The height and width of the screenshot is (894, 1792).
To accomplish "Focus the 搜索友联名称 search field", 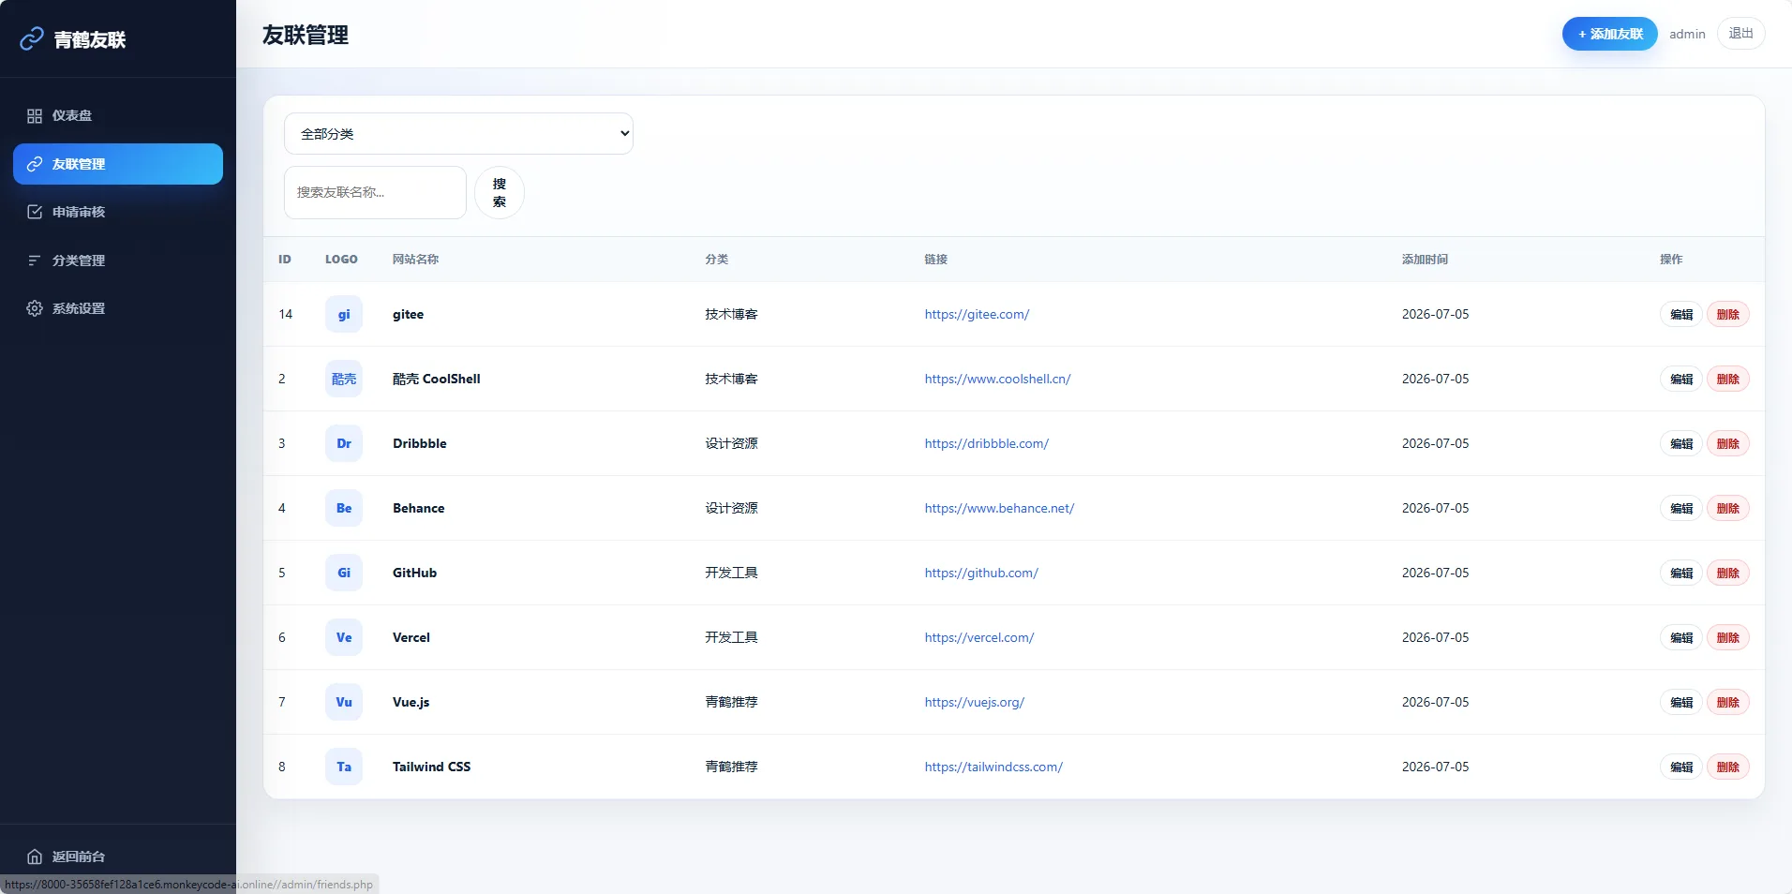I will point(375,192).
